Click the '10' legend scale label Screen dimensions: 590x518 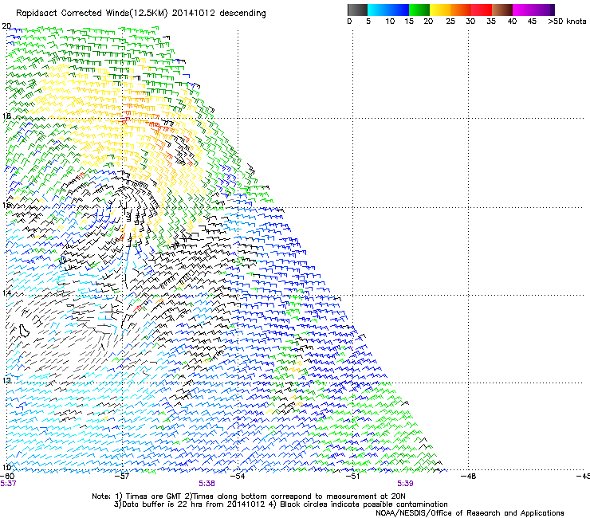point(390,22)
